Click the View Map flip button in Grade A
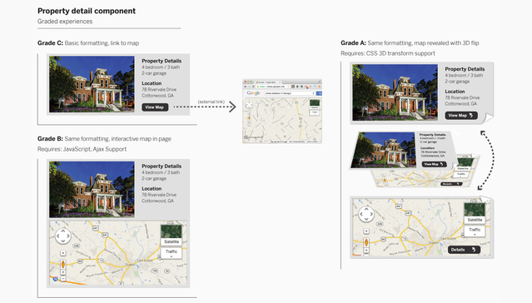 (461, 116)
